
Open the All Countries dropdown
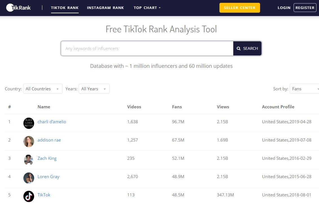pyautogui.click(x=43, y=89)
